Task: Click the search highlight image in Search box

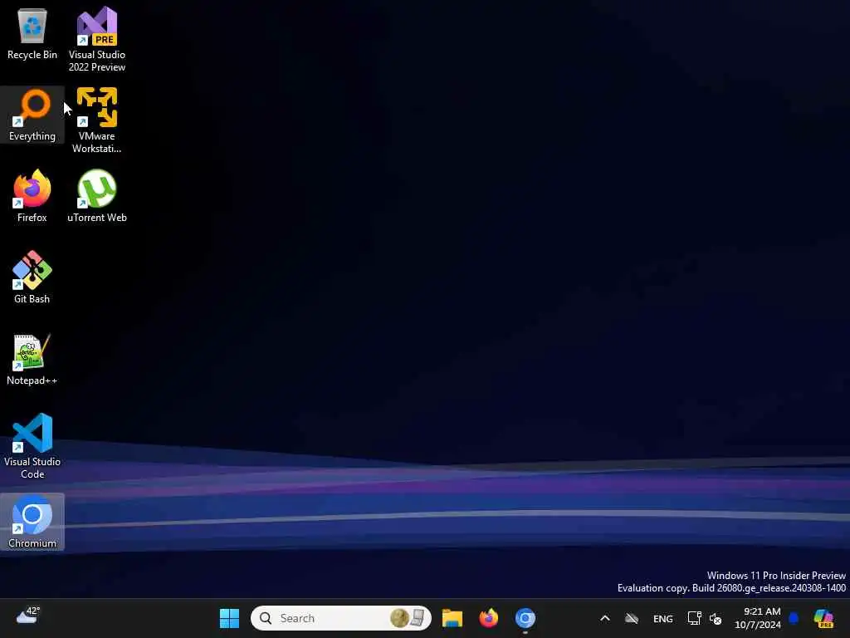Action: (x=408, y=618)
